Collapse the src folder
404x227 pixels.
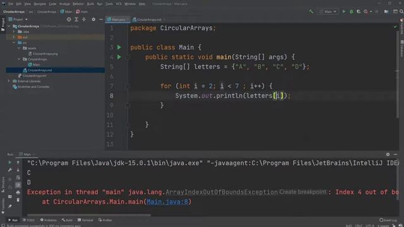tap(14, 43)
